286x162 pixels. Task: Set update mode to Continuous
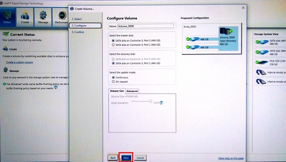tap(113, 77)
